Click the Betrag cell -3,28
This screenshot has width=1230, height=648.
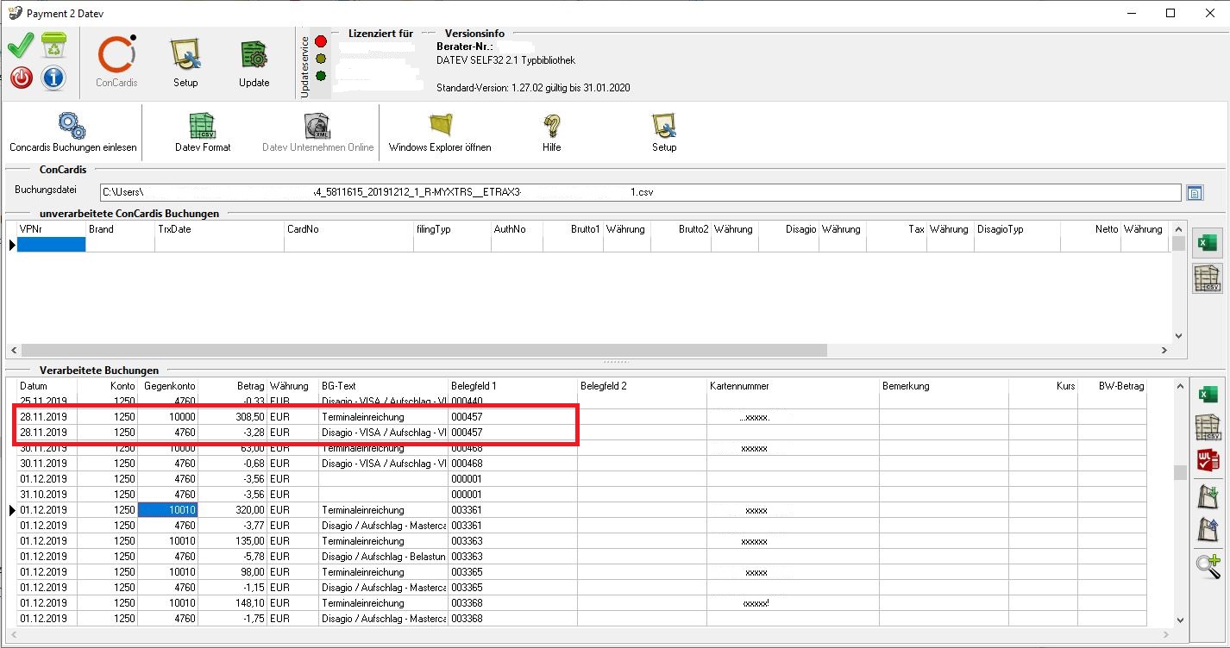[x=233, y=433]
